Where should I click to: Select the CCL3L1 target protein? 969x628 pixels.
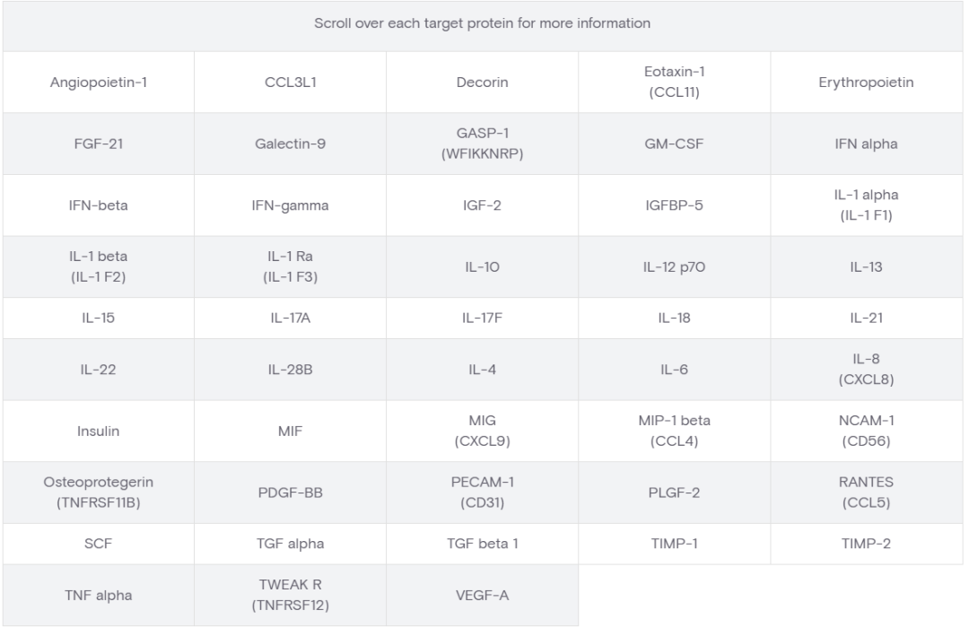coord(290,83)
